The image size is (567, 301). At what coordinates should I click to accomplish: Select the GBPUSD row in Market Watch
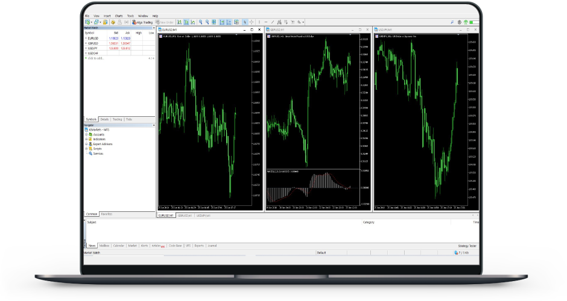[119, 43]
